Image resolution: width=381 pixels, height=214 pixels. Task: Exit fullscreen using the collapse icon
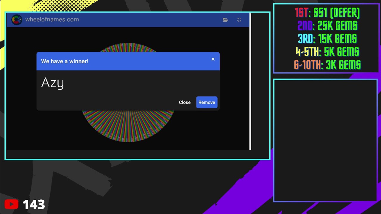click(239, 20)
